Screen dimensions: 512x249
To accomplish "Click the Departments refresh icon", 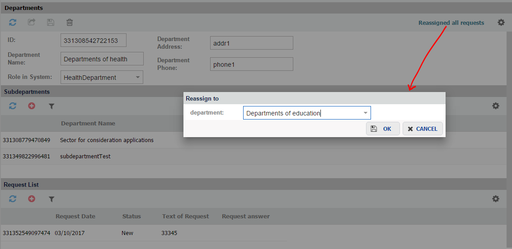I will [x=13, y=22].
